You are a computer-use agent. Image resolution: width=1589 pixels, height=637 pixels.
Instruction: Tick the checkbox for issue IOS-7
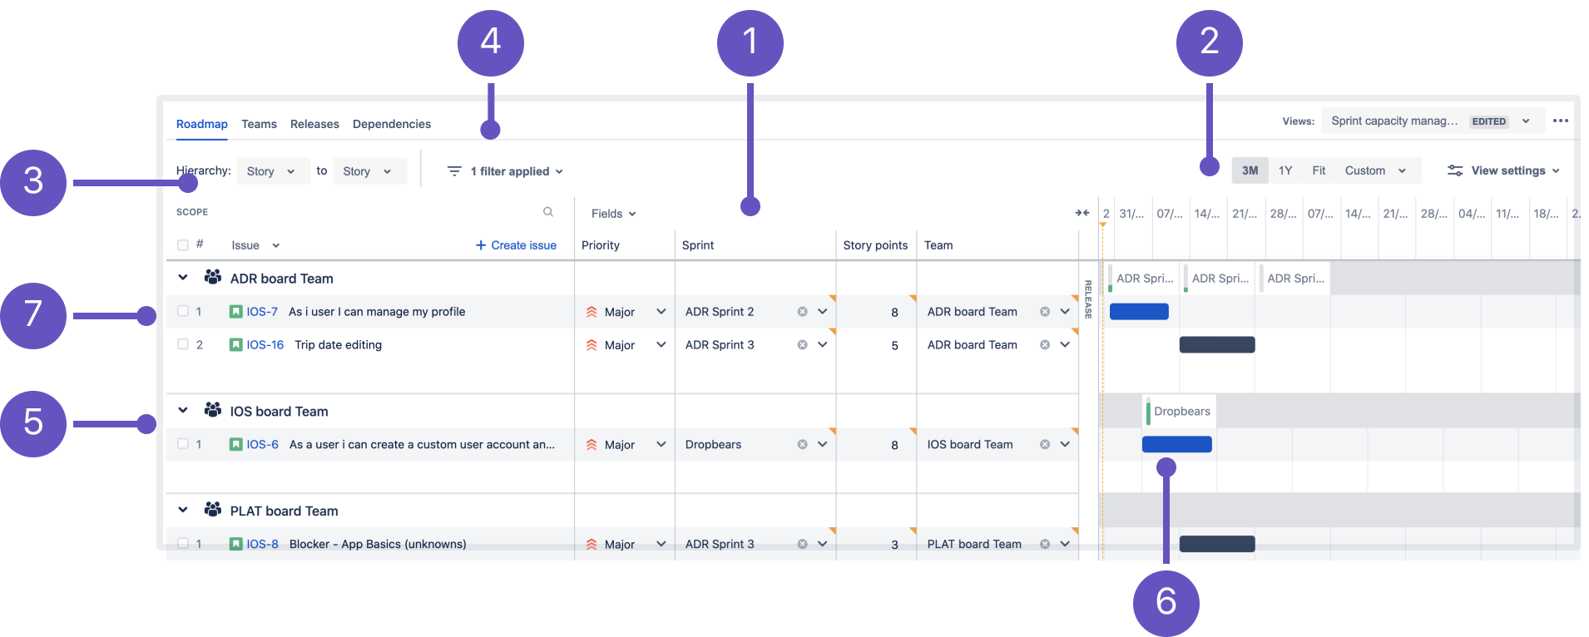[183, 312]
